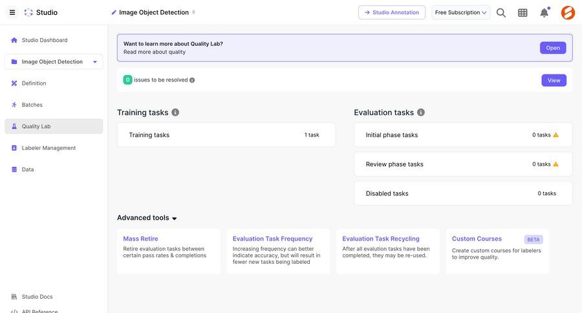This screenshot has width=582, height=313.
Task: Open the Free Subscription dropdown
Action: coord(460,13)
